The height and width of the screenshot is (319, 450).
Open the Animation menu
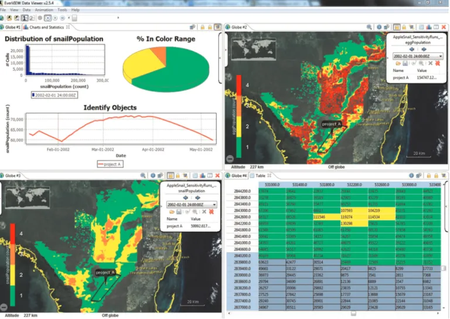[44, 10]
